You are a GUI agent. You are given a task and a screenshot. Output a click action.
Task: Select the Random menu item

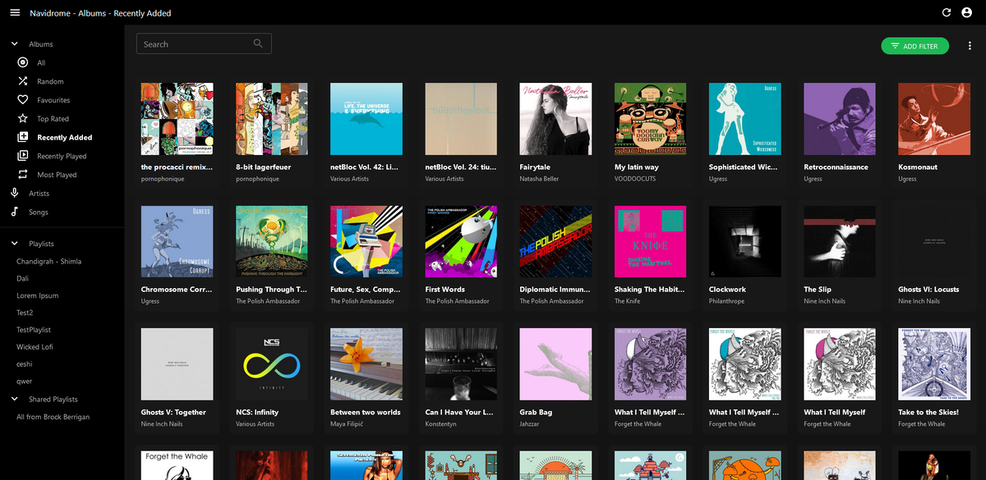62,81
